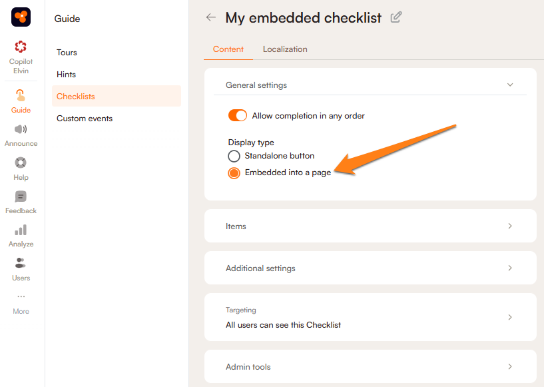Open the Tours menu item

point(67,53)
